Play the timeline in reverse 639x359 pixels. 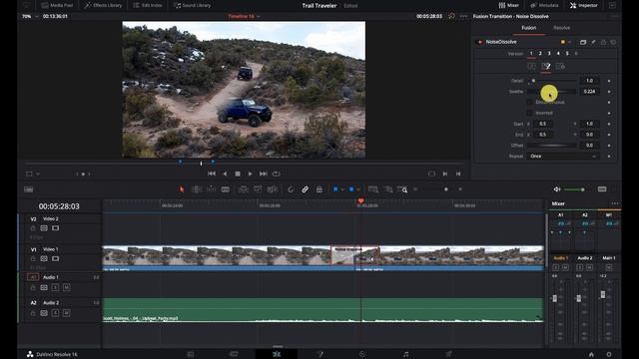coord(225,174)
